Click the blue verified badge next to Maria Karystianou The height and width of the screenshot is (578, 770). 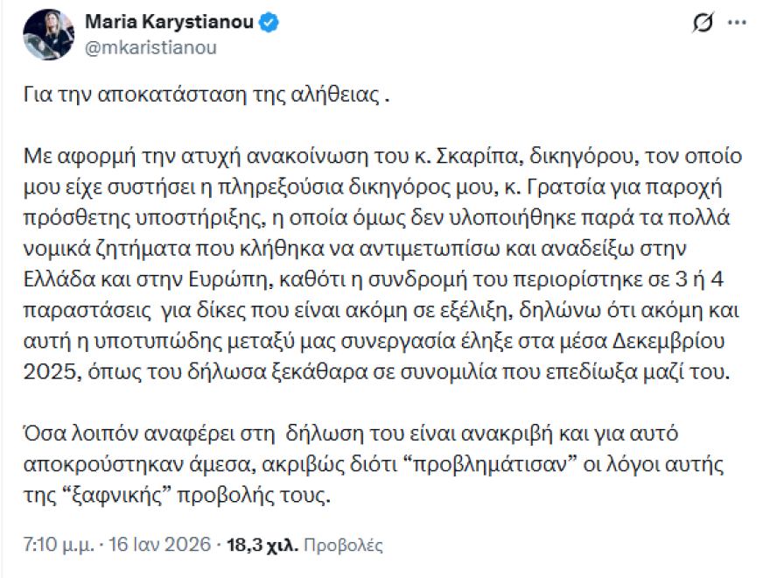click(268, 24)
